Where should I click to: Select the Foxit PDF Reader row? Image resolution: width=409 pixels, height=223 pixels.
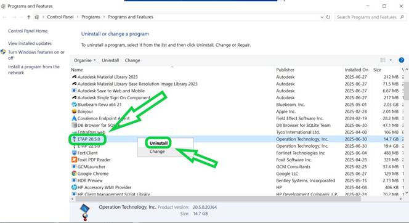(x=237, y=160)
